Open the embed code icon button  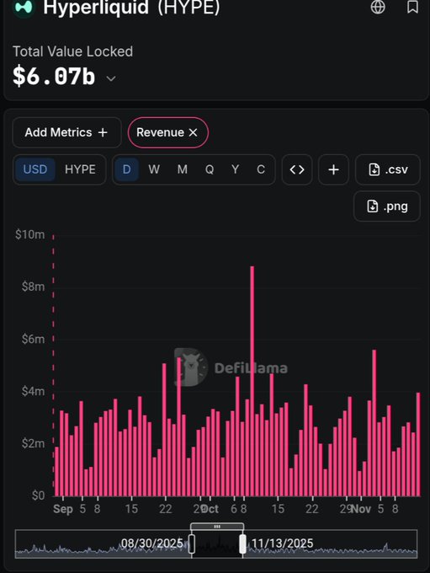tap(297, 169)
